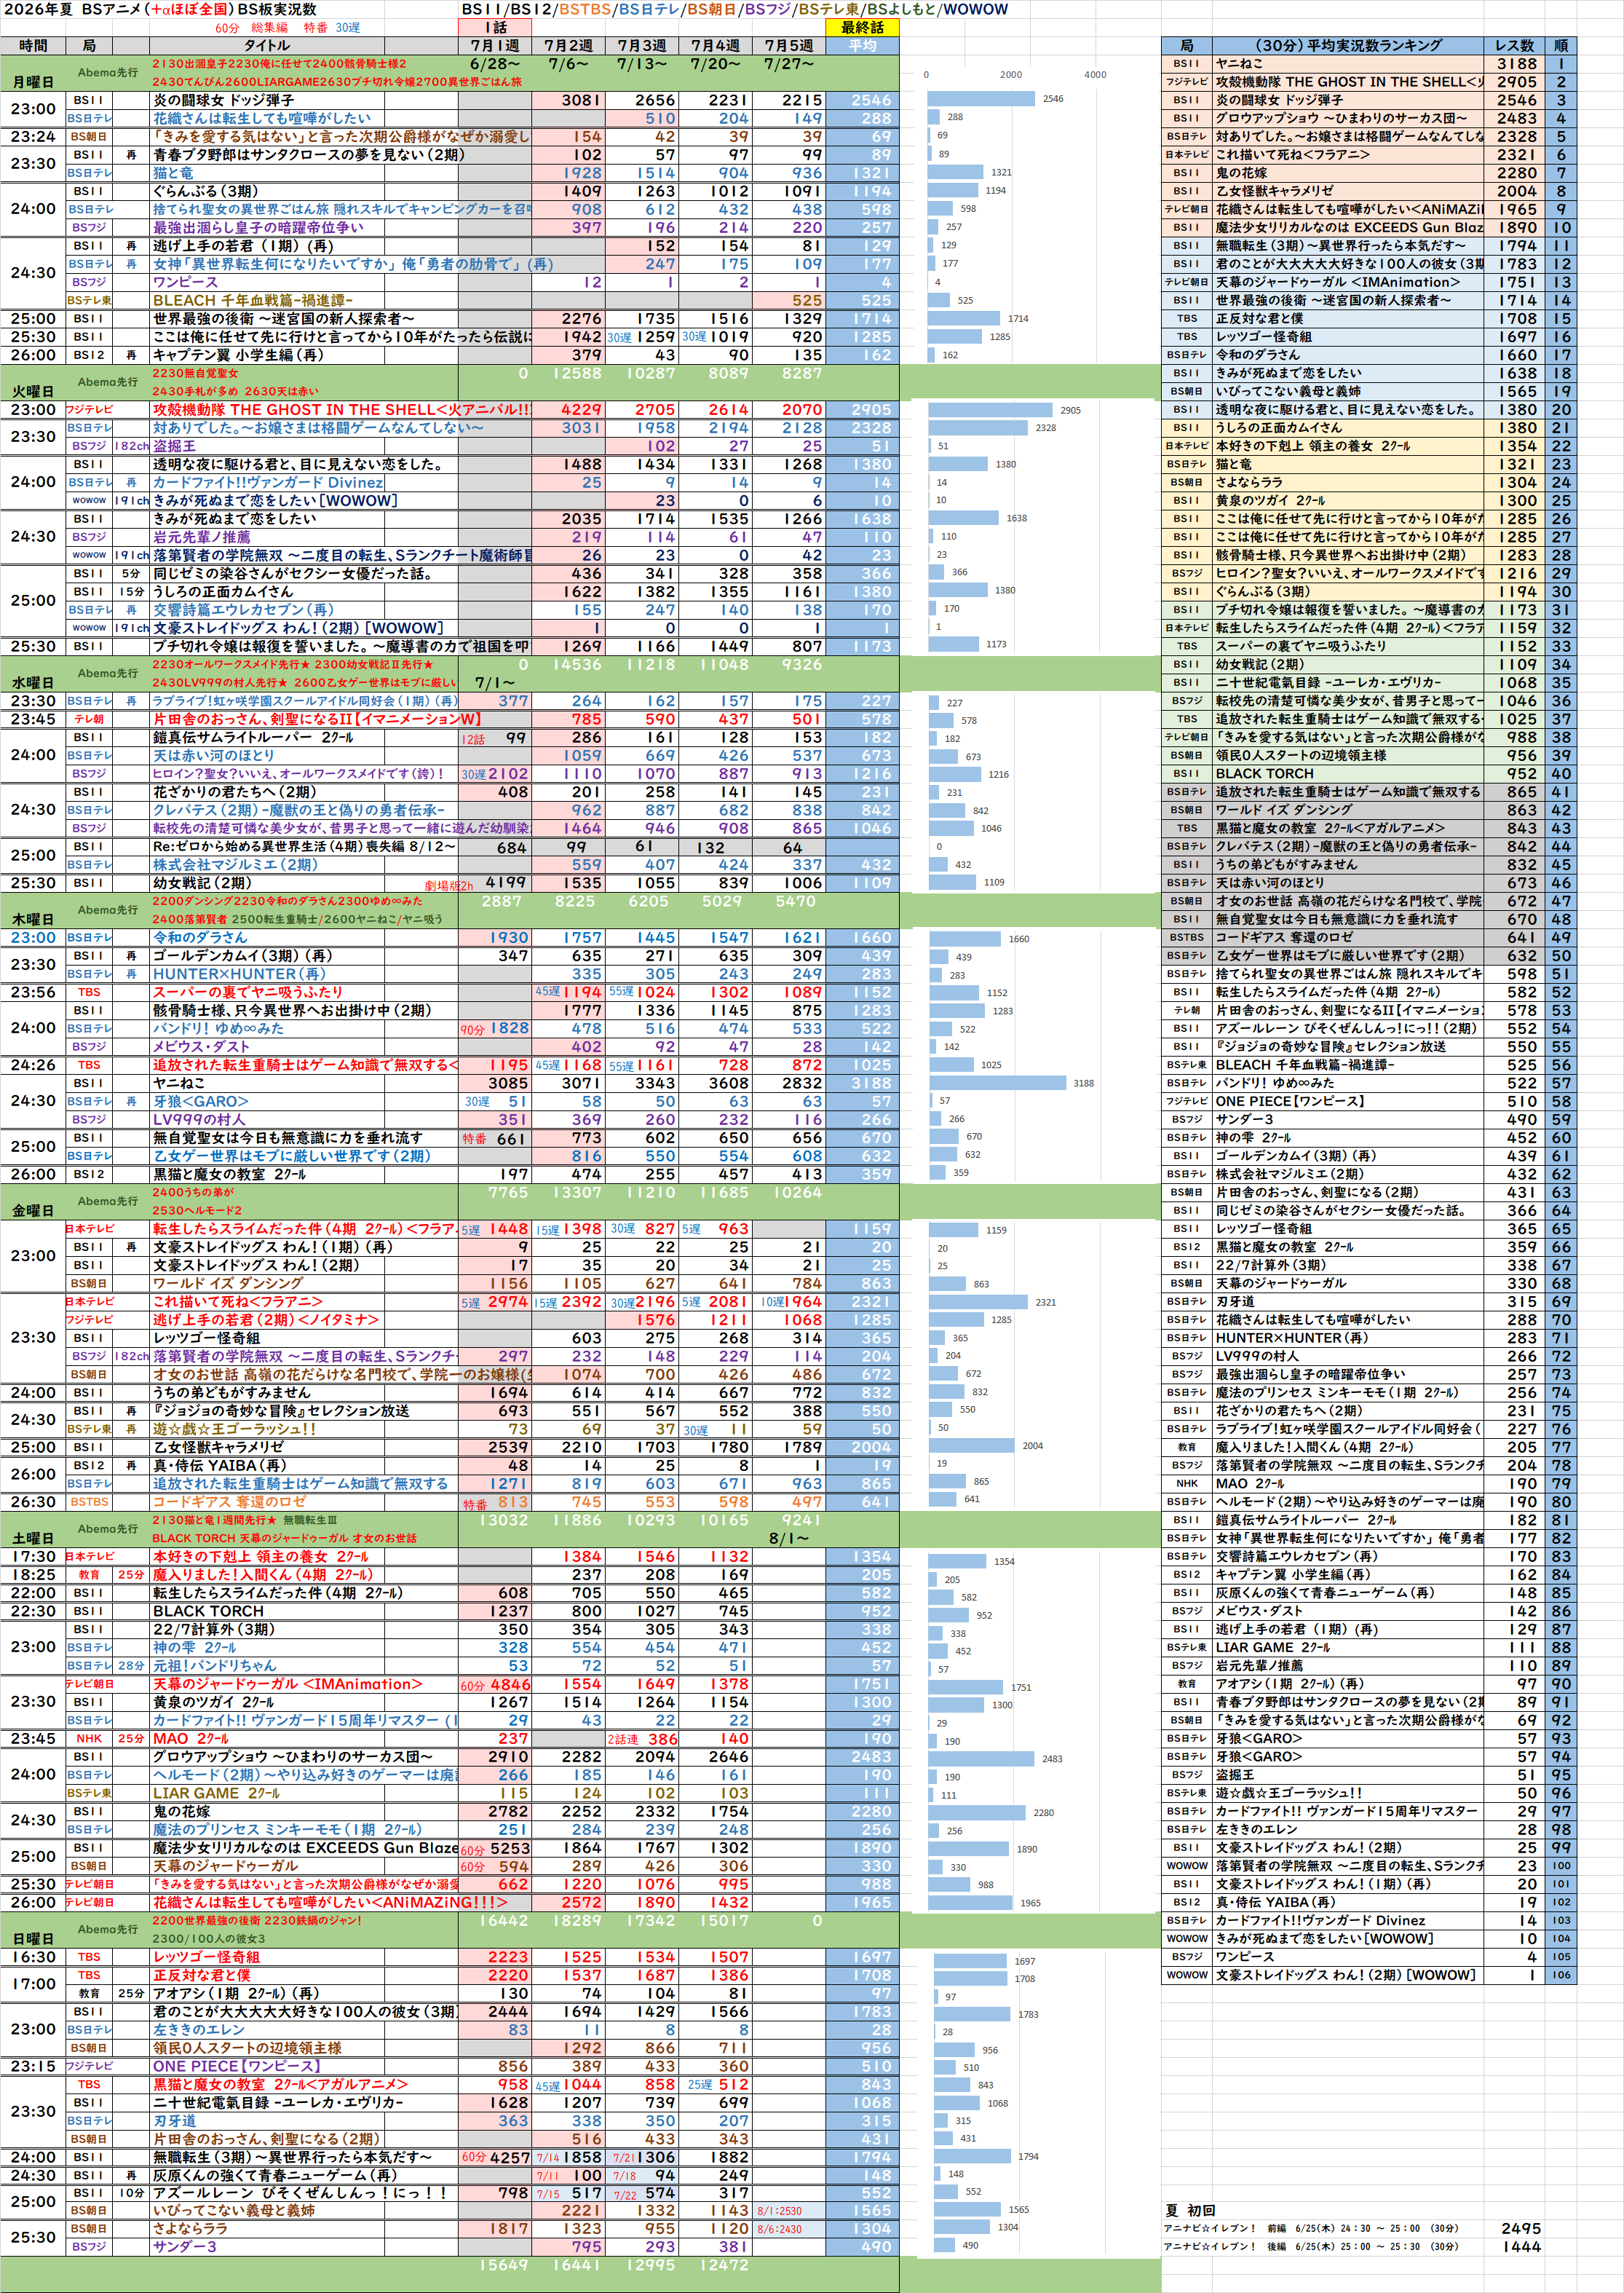Select BLEACH 千年血戦篇 in the Monday schedule
The width and height of the screenshot is (1624, 2293).
[253, 300]
